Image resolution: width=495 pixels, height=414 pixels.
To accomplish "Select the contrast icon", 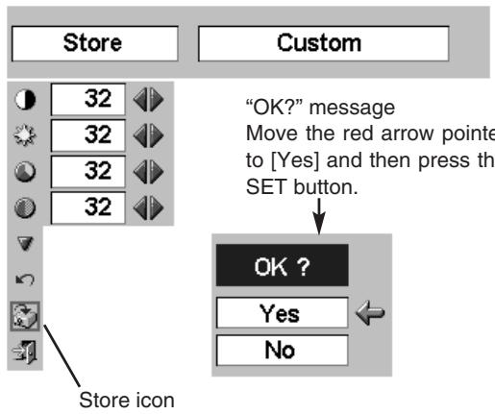I will pos(25,99).
